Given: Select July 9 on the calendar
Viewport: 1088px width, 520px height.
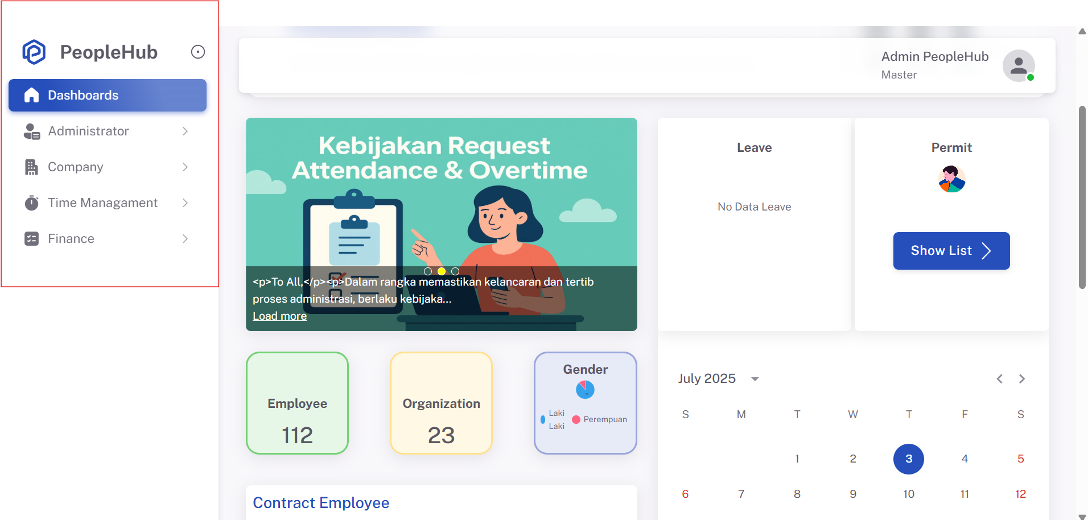Looking at the screenshot, I should click(853, 494).
